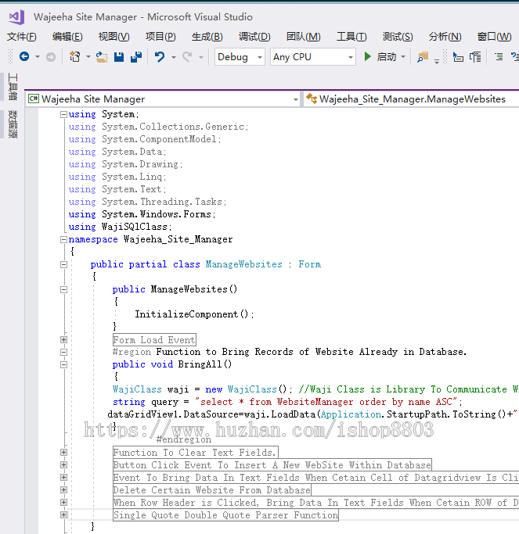Screen dimensions: 519x534
Task: Open the New Project dropdown arrow
Action: [88, 57]
